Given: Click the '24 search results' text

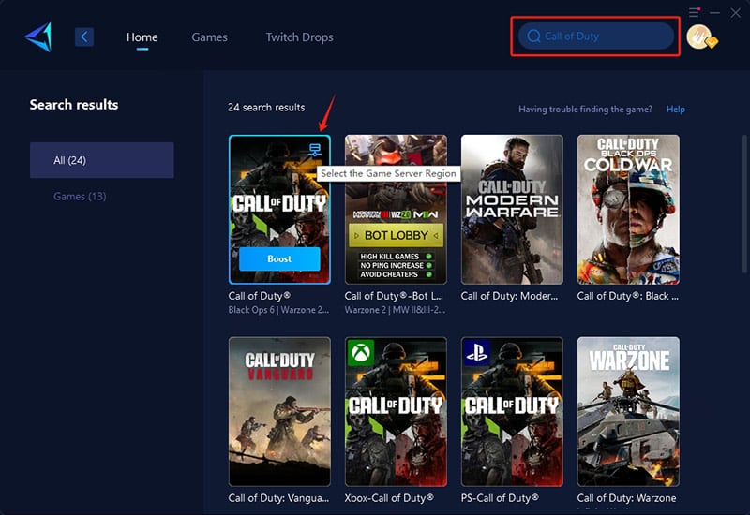Looking at the screenshot, I should click(x=266, y=108).
